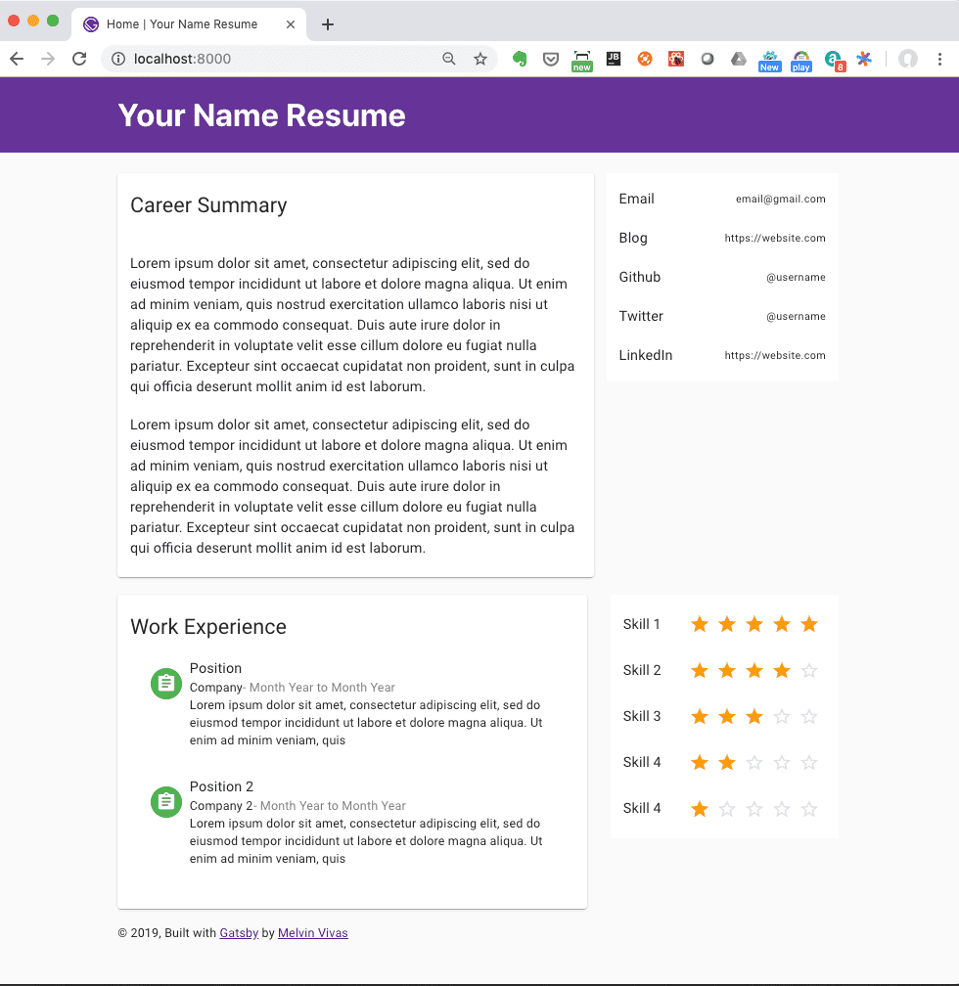Screen dimensions: 959x986
Task: Focus the localhost:8000 address bar
Action: 277,59
